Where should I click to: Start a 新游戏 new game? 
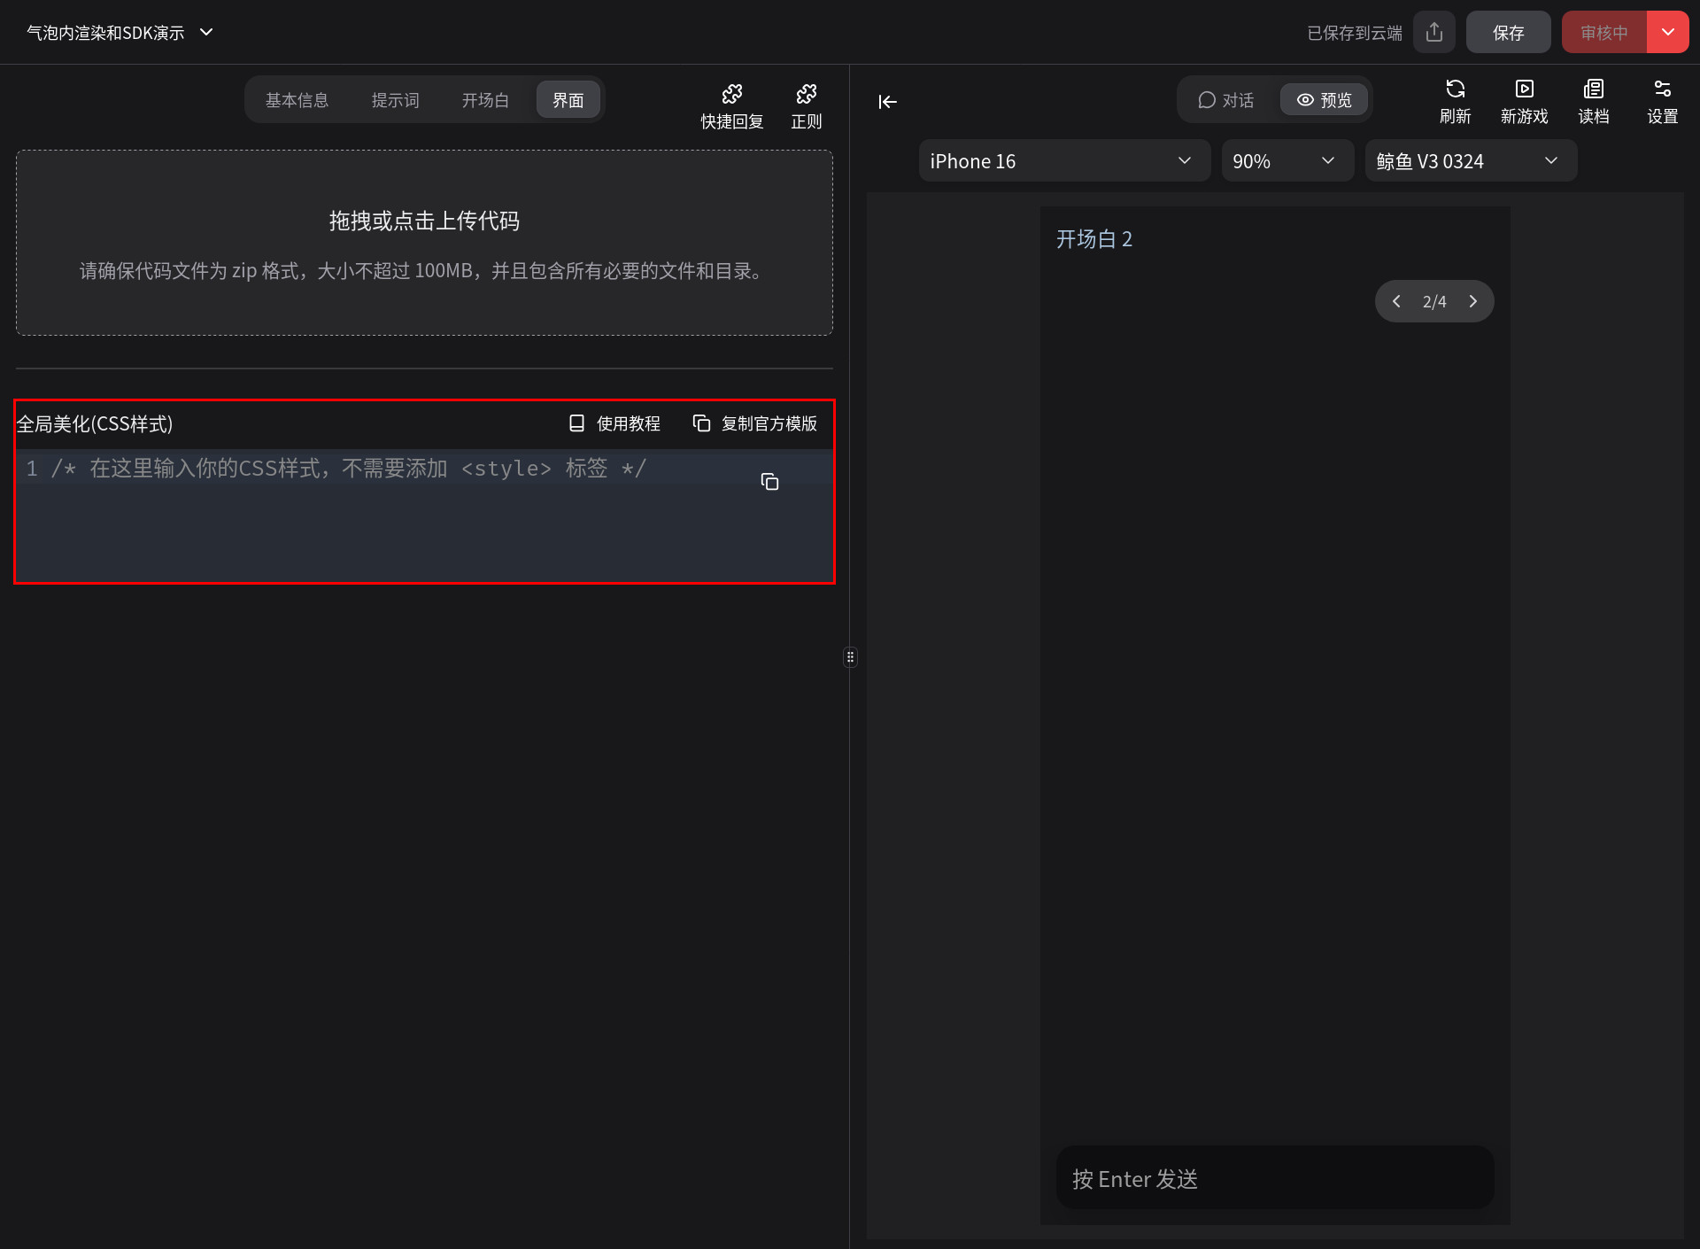pyautogui.click(x=1524, y=101)
